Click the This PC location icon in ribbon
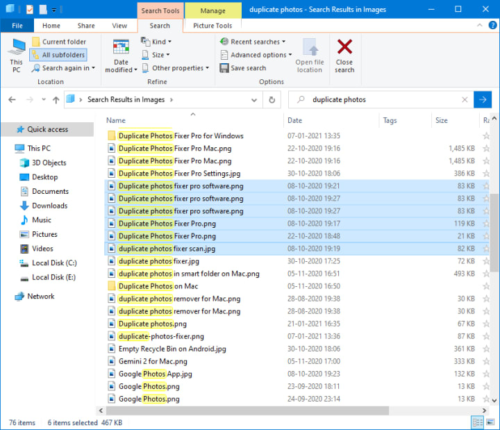This screenshot has height=430, width=500. (x=16, y=56)
